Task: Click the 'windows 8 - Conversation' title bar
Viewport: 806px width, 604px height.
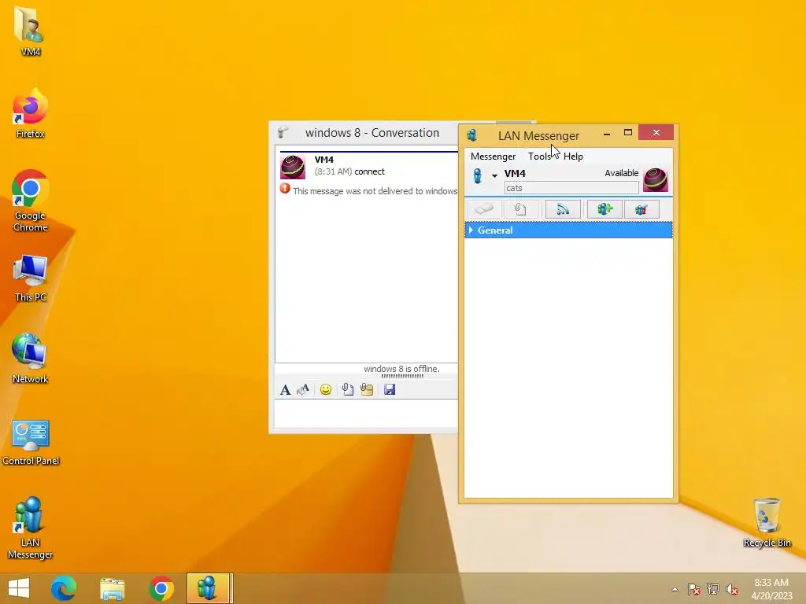Action: click(x=372, y=132)
